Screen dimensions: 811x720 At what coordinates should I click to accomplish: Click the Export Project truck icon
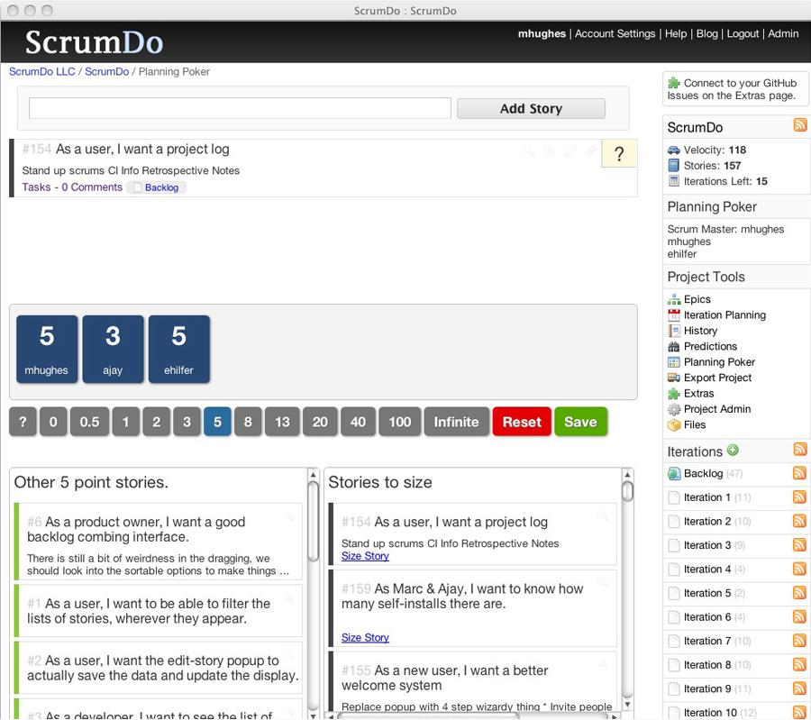click(673, 378)
